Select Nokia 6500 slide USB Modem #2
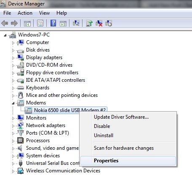 click(x=70, y=110)
